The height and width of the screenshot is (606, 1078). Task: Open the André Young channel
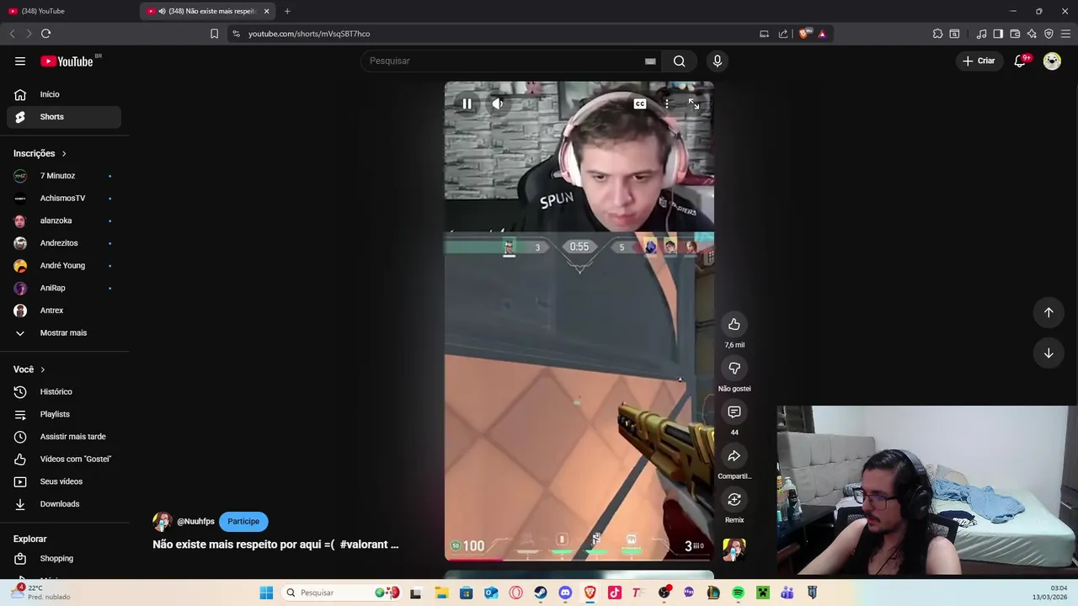[x=64, y=265]
